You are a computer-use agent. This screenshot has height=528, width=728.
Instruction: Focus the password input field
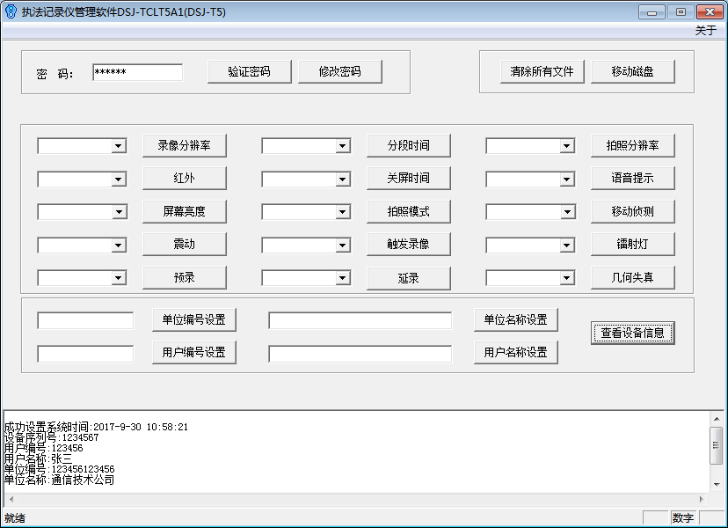pyautogui.click(x=137, y=72)
